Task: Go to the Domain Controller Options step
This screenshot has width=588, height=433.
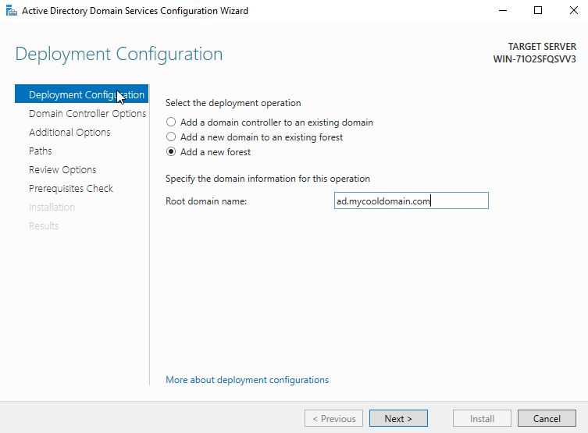Action: pyautogui.click(x=87, y=114)
